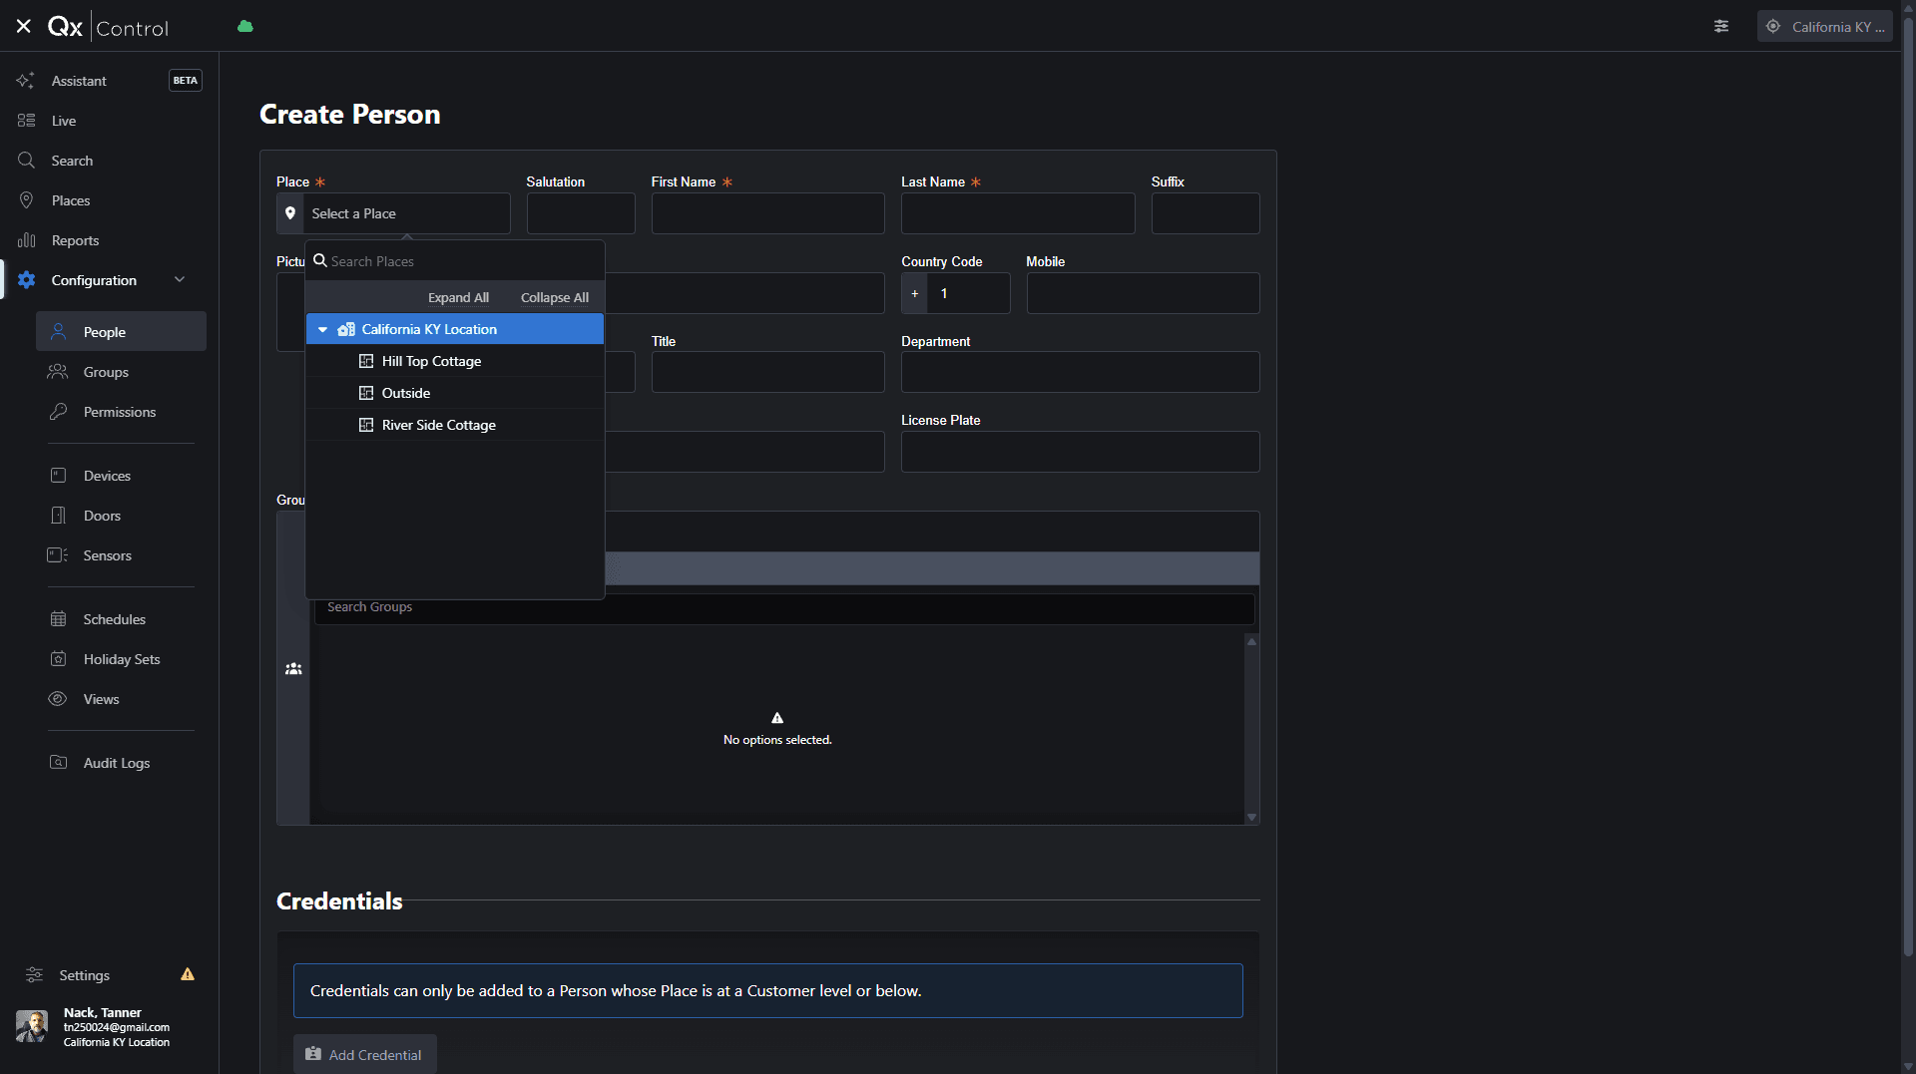
Task: Click the Add Credential button
Action: 365,1055
